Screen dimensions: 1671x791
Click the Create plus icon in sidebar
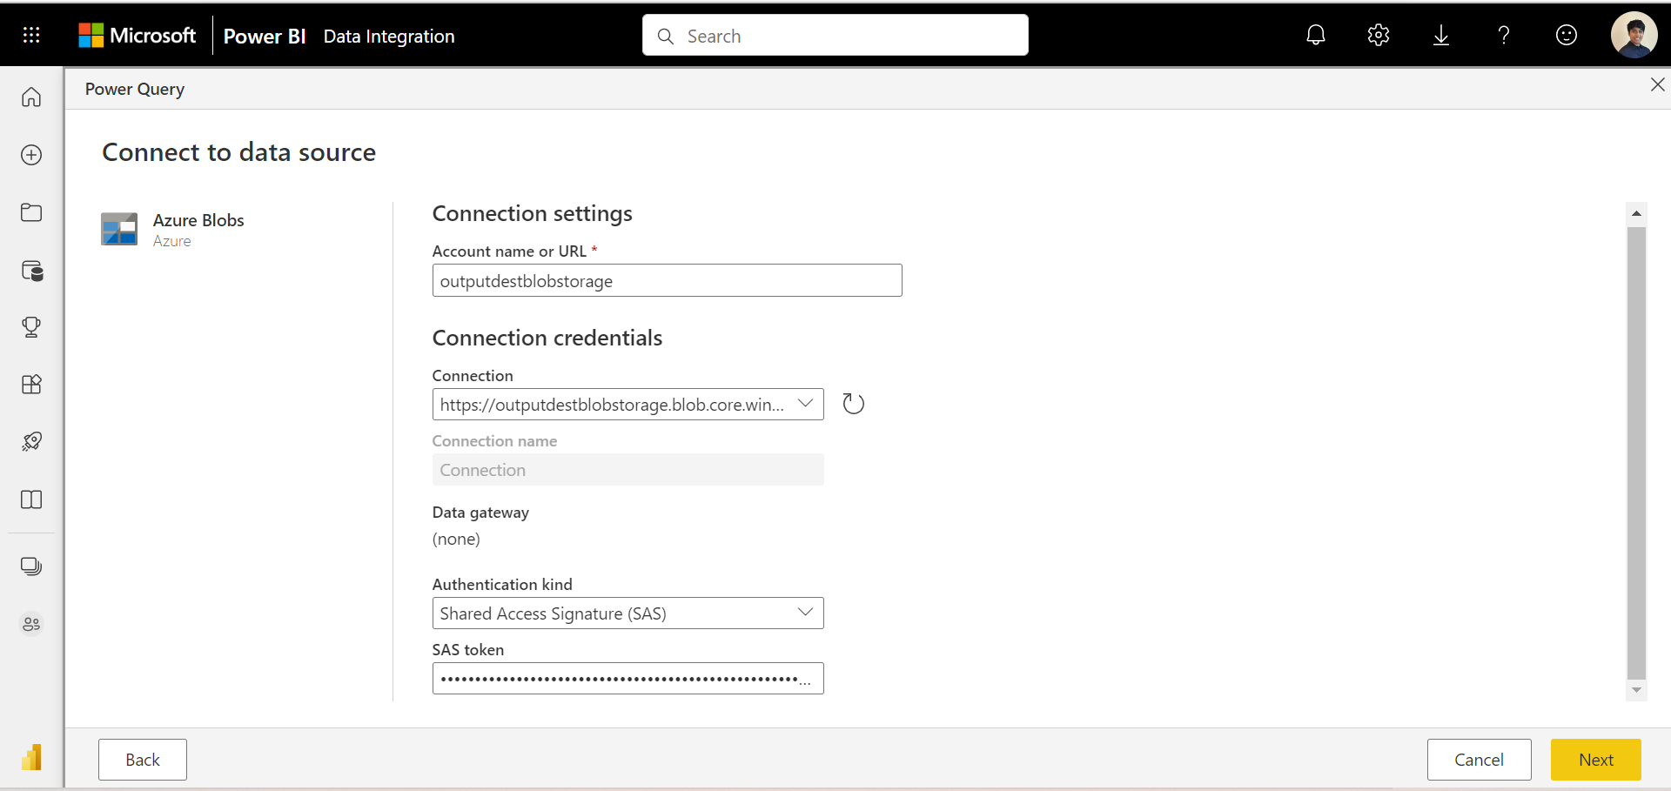coord(31,155)
